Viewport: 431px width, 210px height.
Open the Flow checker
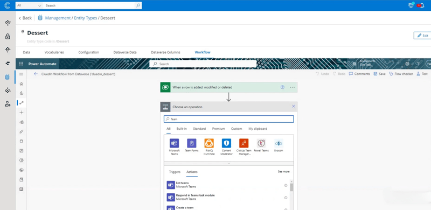tap(401, 74)
